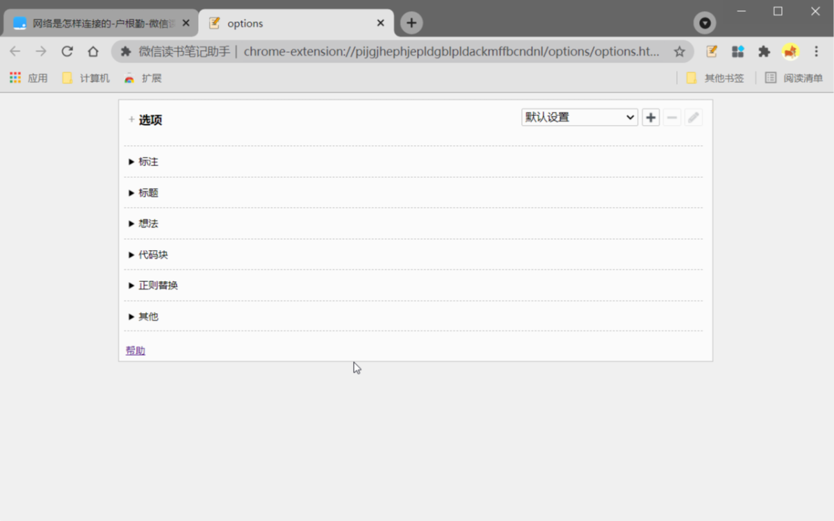The image size is (834, 521).
Task: Open the Extensions puzzle piece menu
Action: (x=764, y=51)
